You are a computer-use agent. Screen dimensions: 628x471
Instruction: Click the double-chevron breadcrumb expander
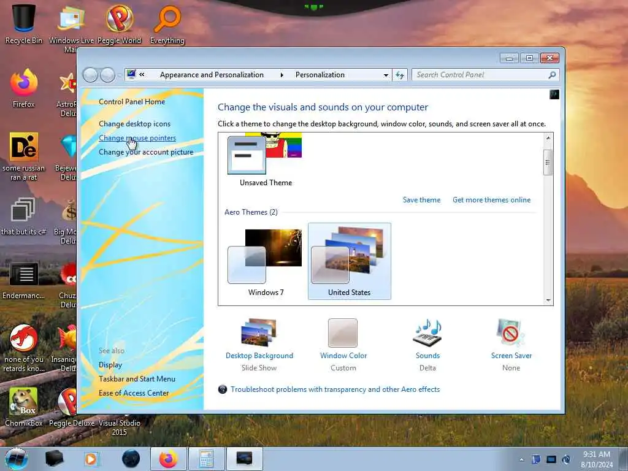click(142, 74)
